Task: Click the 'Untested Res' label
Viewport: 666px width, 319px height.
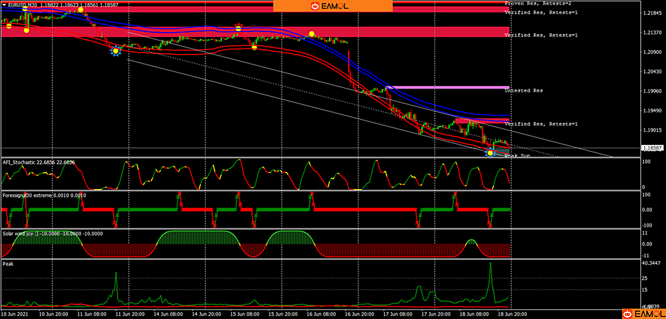Action: pos(523,90)
